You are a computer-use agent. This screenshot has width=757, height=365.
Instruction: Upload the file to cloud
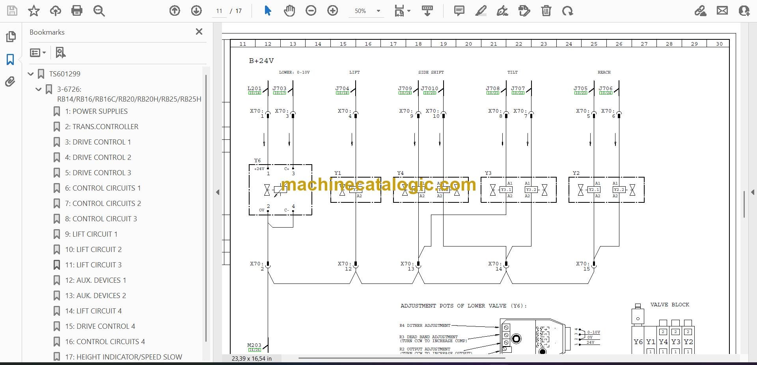point(56,11)
